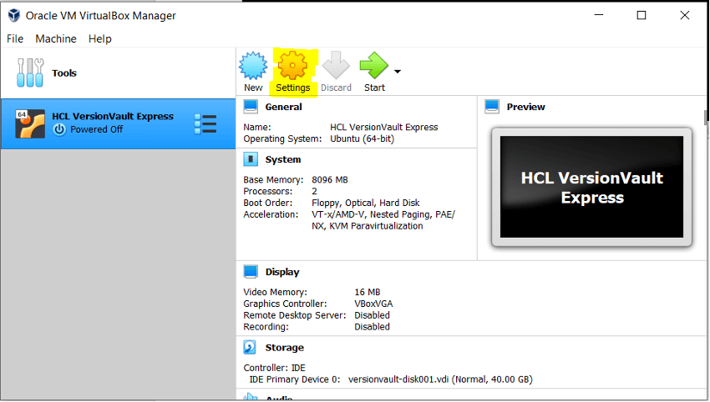Click the Boot Order value text
This screenshot has height=402, width=710.
365,203
